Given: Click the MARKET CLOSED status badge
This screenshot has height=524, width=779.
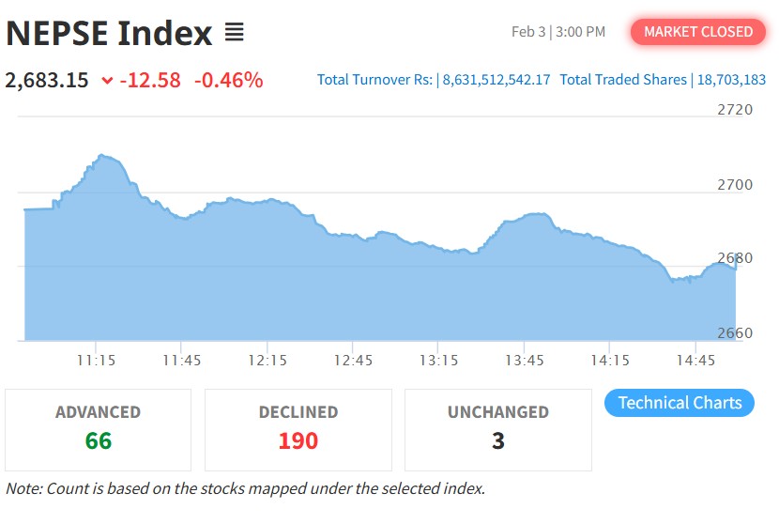Looking at the screenshot, I should pyautogui.click(x=698, y=32).
